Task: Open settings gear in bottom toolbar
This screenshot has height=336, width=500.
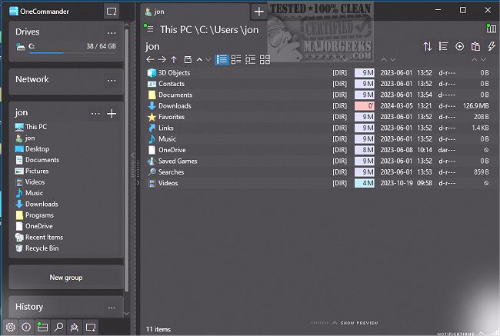Action: click(10, 327)
